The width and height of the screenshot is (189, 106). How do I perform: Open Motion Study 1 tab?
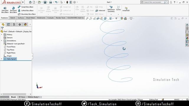33,97
